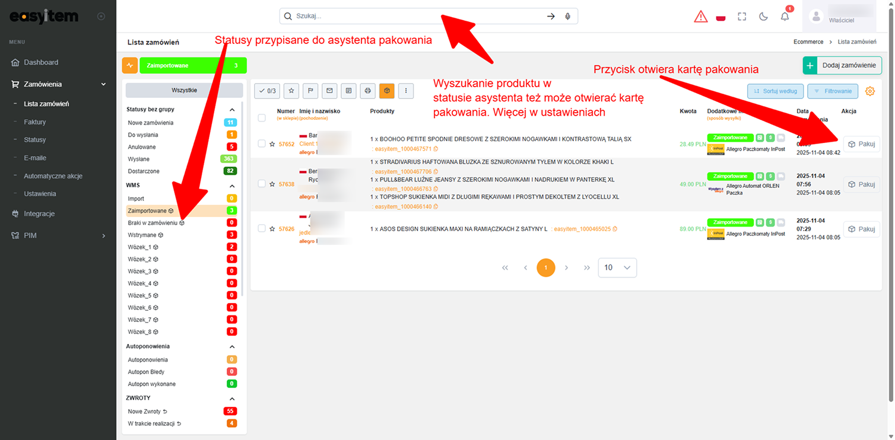Click the envelope e-mail toolbar icon

[x=329, y=91]
